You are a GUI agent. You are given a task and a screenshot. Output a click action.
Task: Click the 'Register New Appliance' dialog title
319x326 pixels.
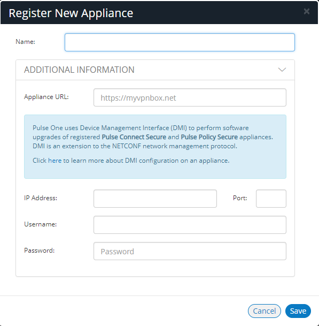[x=71, y=13]
